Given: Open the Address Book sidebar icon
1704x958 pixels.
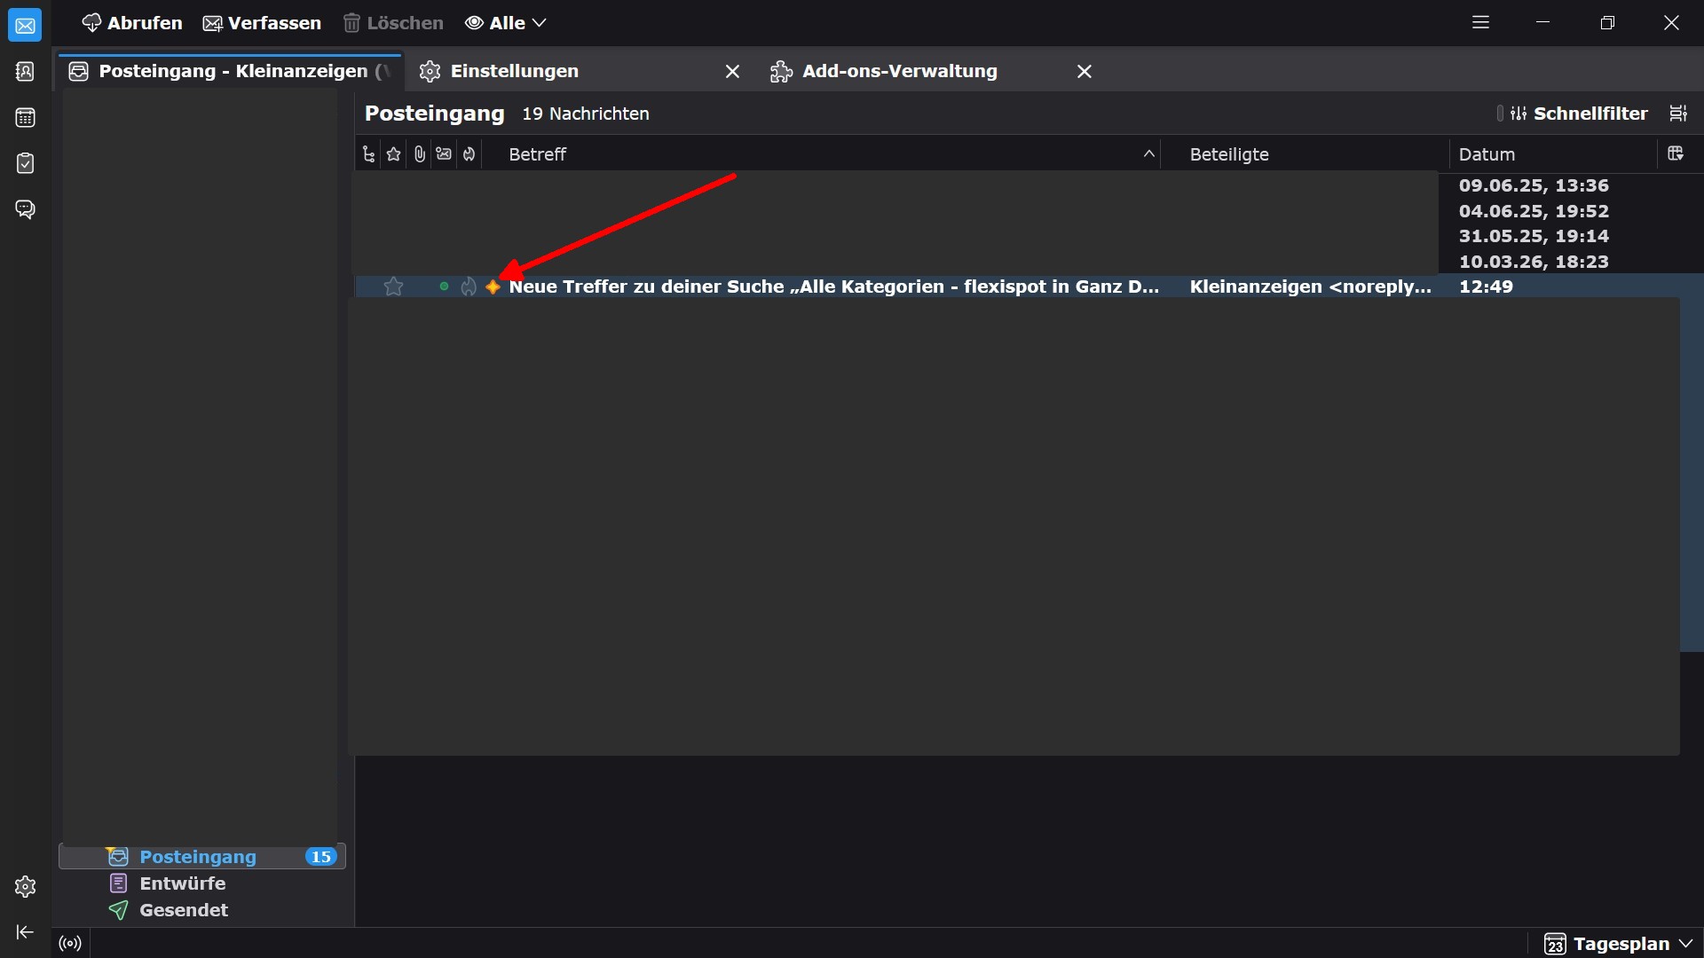Looking at the screenshot, I should [x=25, y=72].
